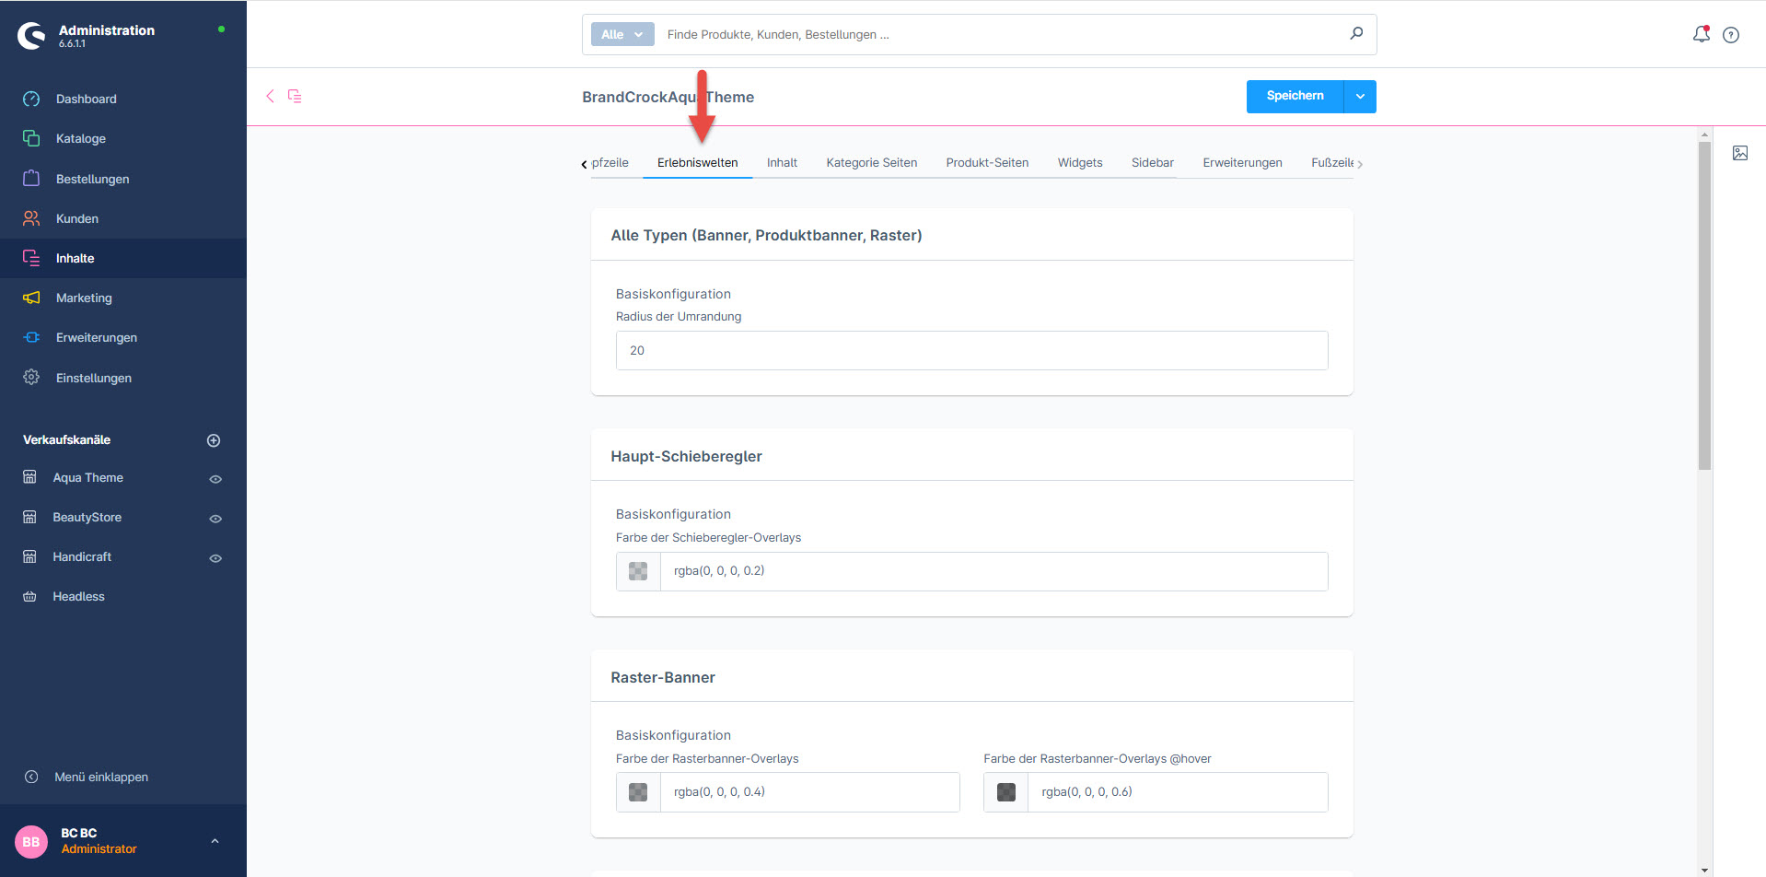Open the Marketing megaphone menu item
The height and width of the screenshot is (877, 1766).
83,298
